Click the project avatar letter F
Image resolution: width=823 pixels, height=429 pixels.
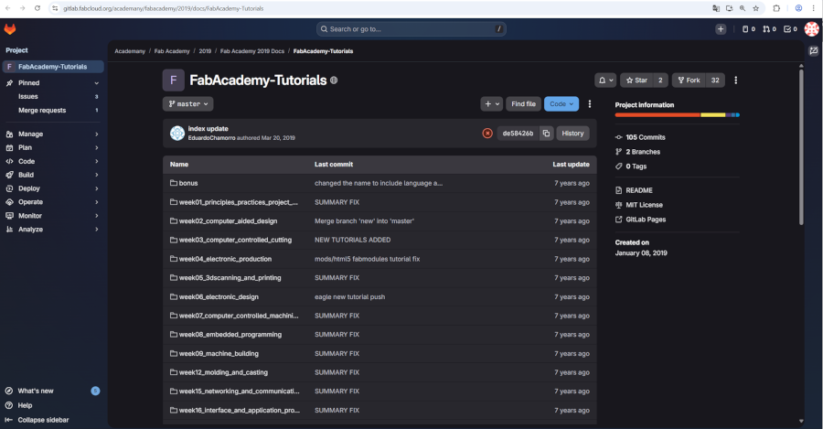tap(173, 80)
